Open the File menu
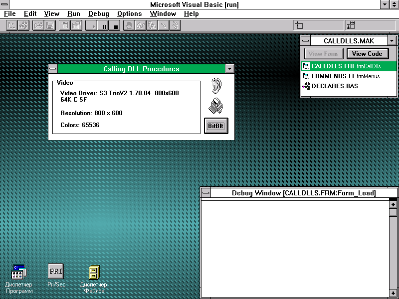This screenshot has width=399, height=299. (10, 14)
